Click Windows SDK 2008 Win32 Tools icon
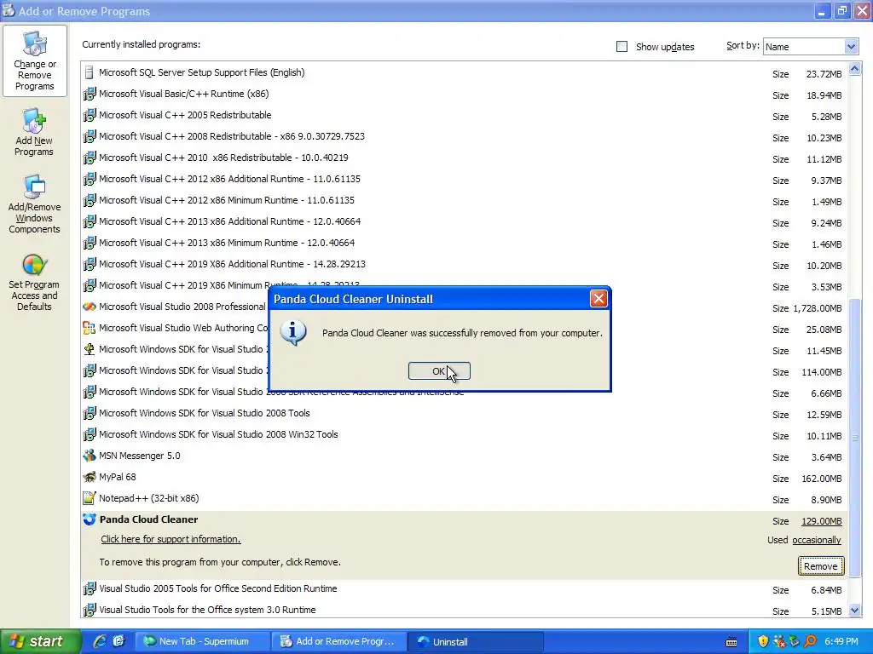 coord(89,434)
